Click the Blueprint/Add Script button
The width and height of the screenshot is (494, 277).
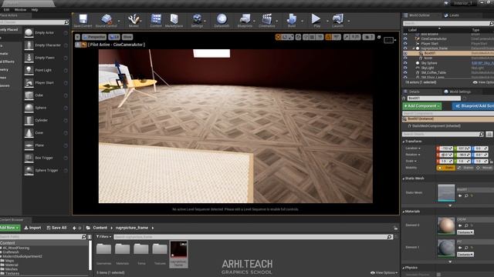(x=473, y=106)
